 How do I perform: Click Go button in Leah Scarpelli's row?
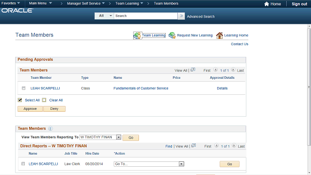[x=229, y=164]
